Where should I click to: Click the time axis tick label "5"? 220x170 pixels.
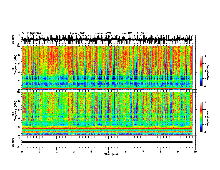(x=109, y=152)
